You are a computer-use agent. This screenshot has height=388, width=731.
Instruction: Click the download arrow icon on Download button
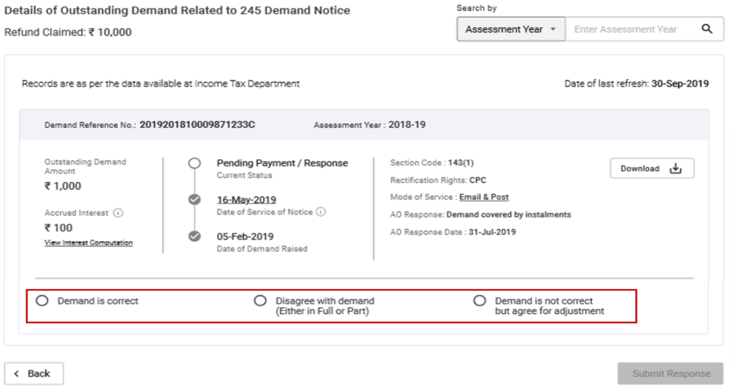pyautogui.click(x=676, y=168)
